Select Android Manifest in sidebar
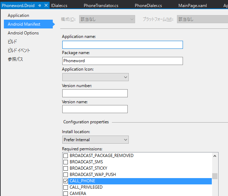Viewport: 228px width, 196px height. 28,24
